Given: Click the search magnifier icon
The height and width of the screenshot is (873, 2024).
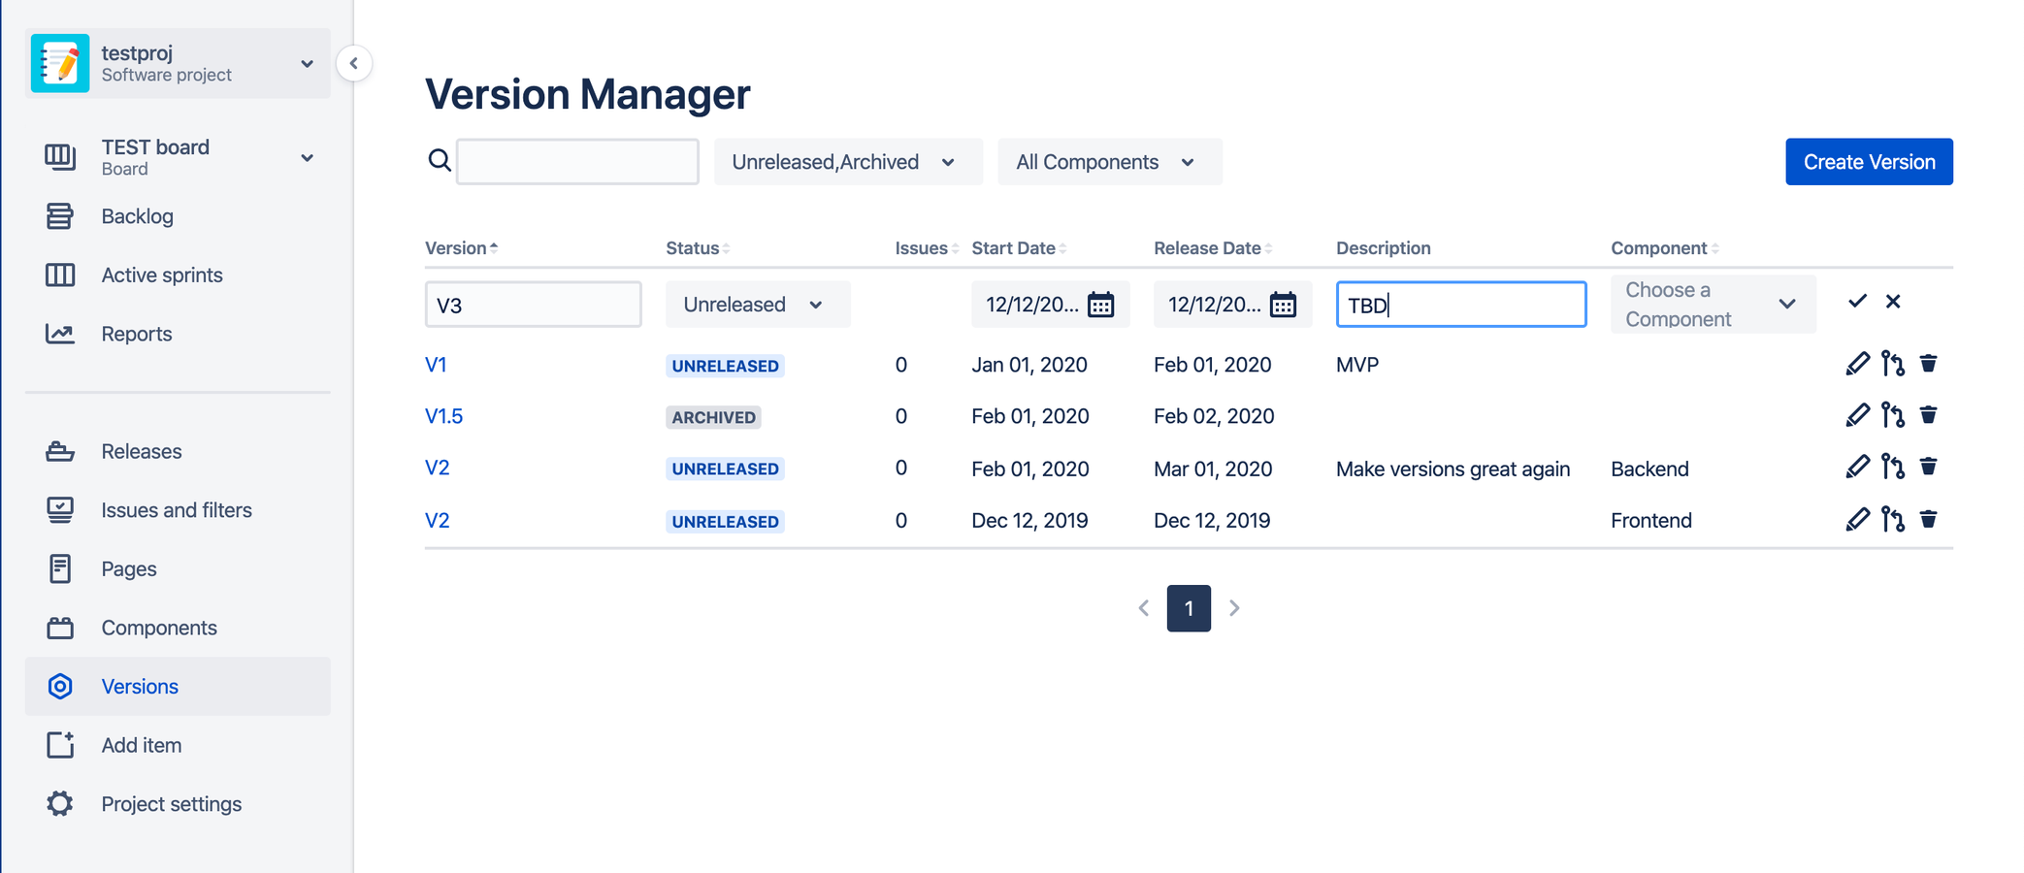Looking at the screenshot, I should click(440, 160).
